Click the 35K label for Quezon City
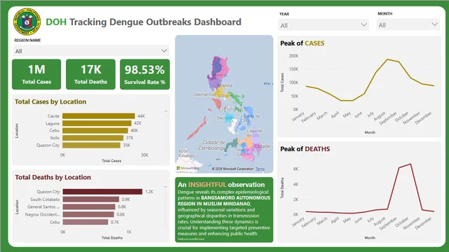This screenshot has height=252, width=449. pos(126,145)
